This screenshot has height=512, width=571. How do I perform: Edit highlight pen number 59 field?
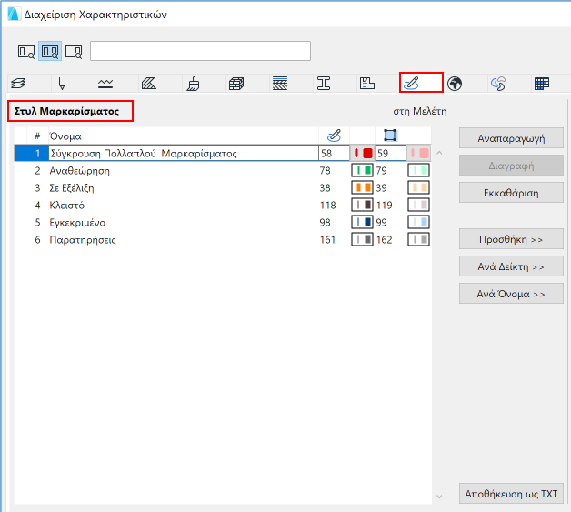(390, 153)
